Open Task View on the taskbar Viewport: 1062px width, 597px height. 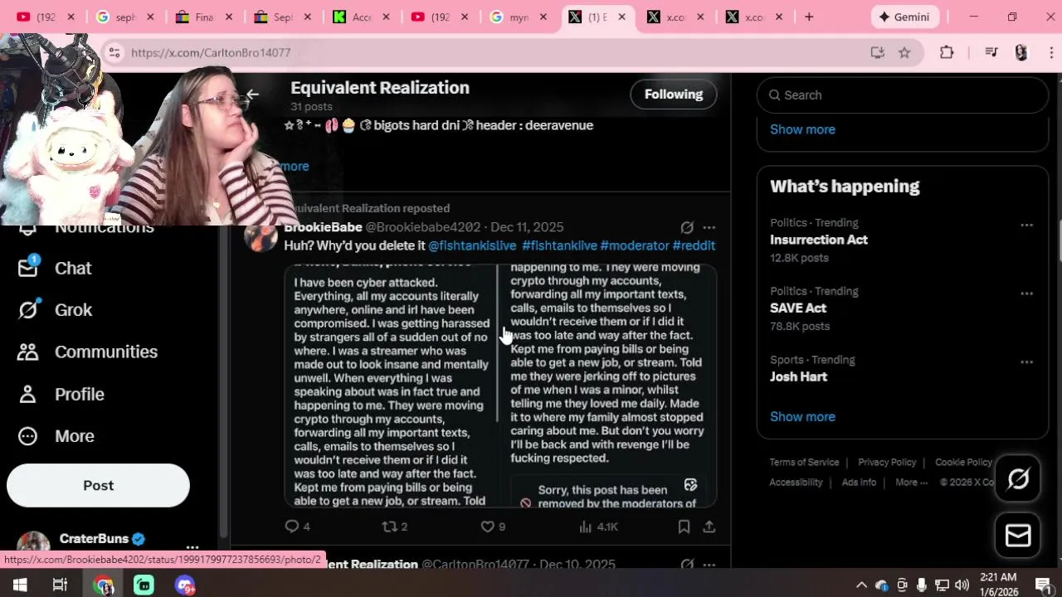click(x=60, y=585)
